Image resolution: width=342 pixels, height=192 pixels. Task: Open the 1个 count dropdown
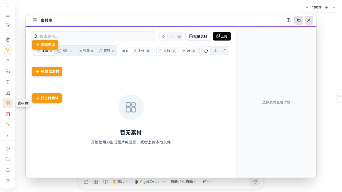pyautogui.click(x=207, y=182)
